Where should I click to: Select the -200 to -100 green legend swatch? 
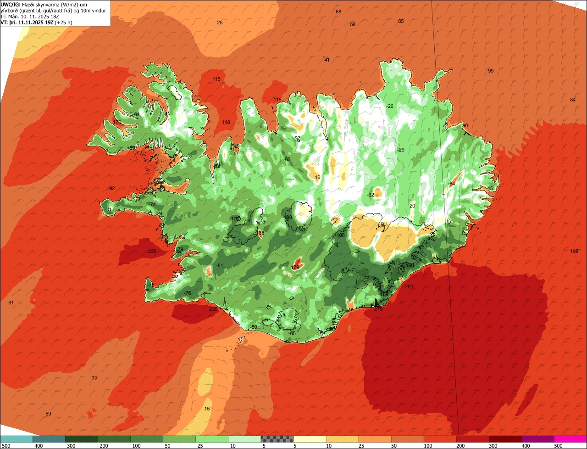(x=114, y=439)
